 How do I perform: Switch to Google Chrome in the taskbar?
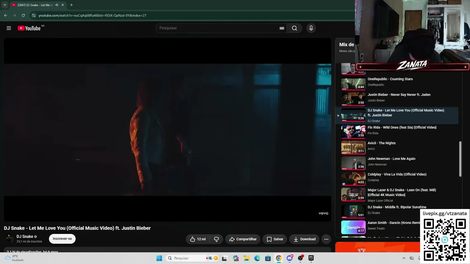[x=279, y=258]
